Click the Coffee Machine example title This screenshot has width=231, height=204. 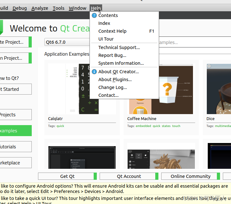(142, 119)
